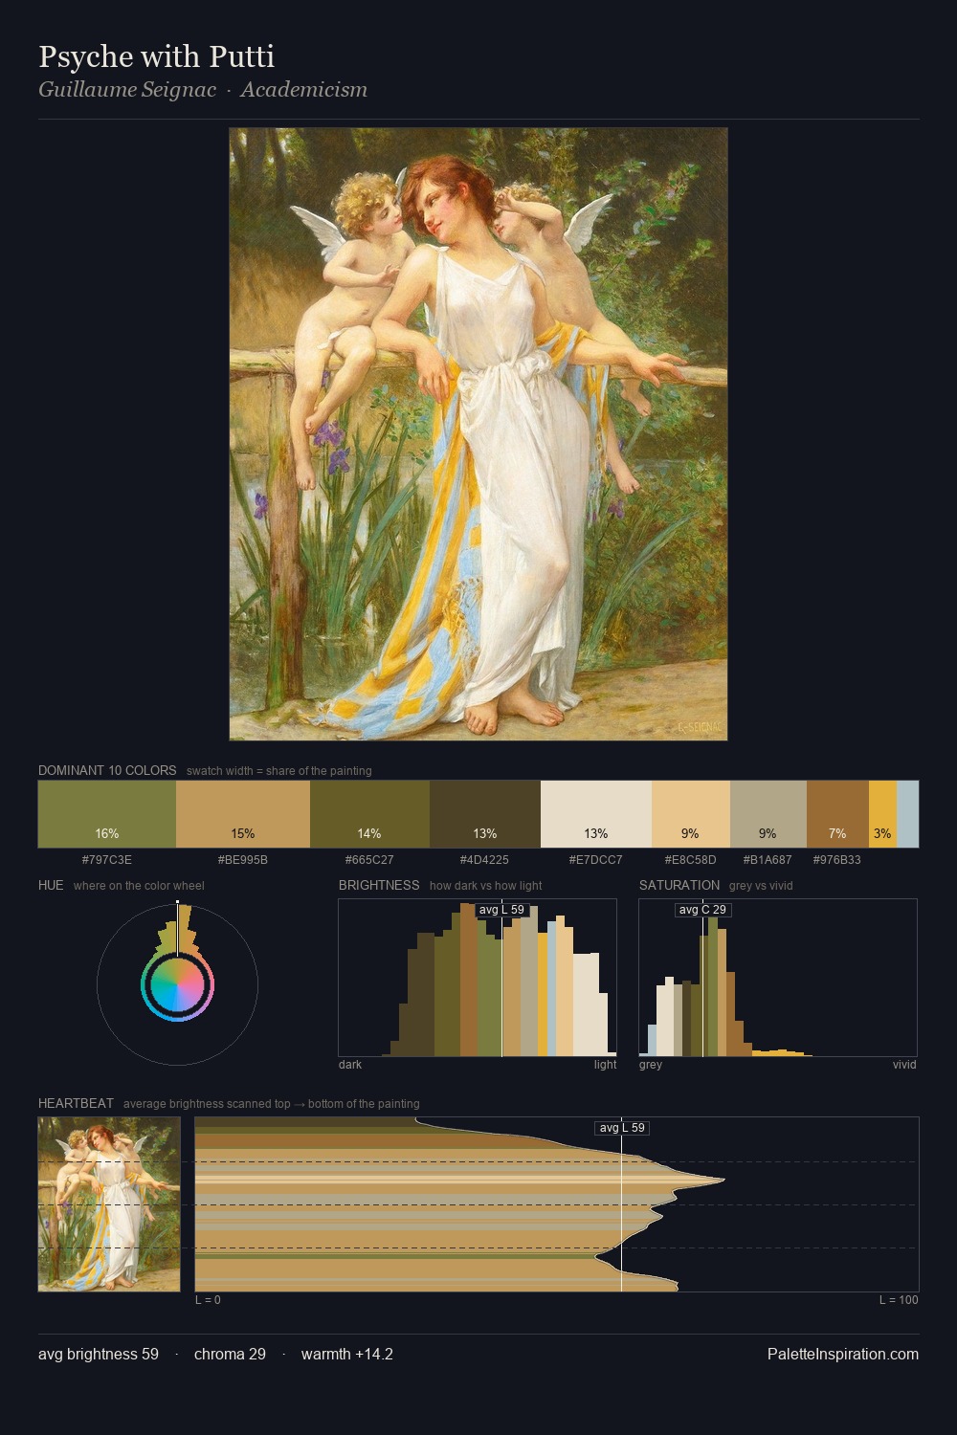957x1435 pixels.
Task: Click the warmth +14.2 footer stat
Action: pyautogui.click(x=347, y=1354)
